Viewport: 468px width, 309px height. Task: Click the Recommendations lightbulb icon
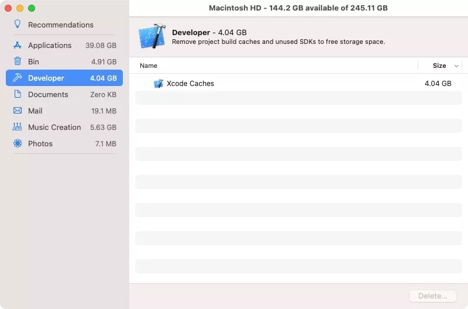pos(18,25)
